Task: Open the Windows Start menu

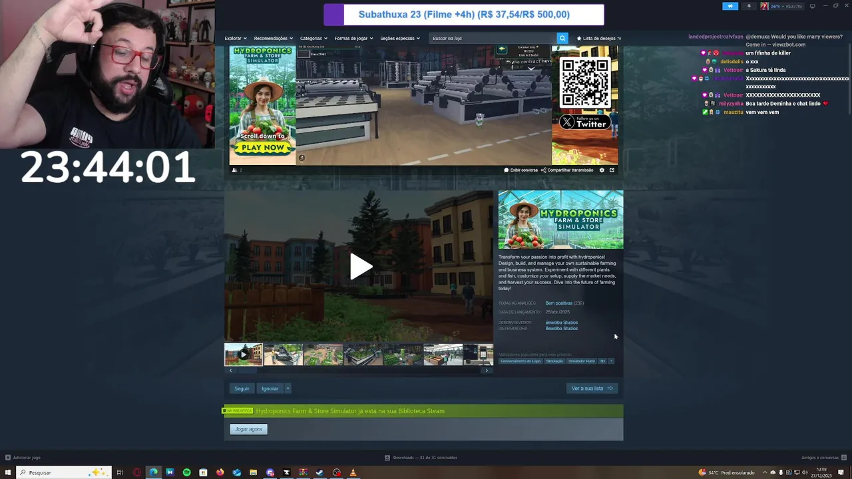Action: click(x=8, y=472)
